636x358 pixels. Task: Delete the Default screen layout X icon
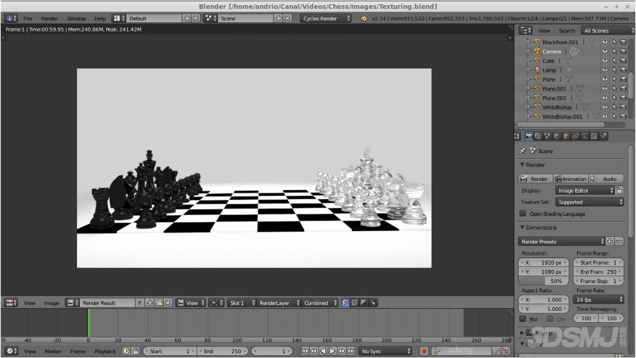click(196, 18)
